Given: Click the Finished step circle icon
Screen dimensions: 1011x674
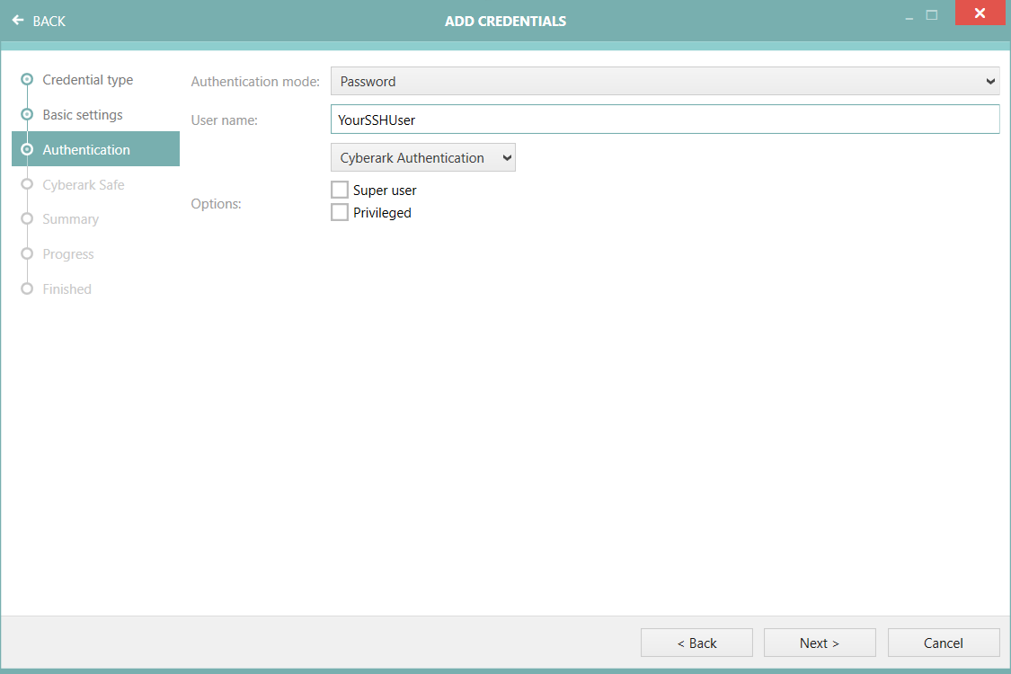Looking at the screenshot, I should (x=27, y=289).
